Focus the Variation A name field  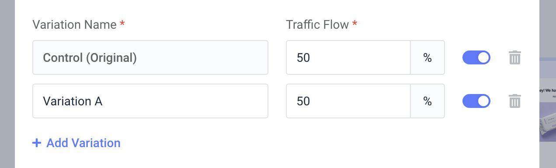point(150,101)
